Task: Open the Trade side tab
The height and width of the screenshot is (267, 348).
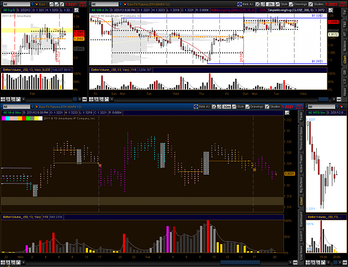Action: [x=301, y=116]
